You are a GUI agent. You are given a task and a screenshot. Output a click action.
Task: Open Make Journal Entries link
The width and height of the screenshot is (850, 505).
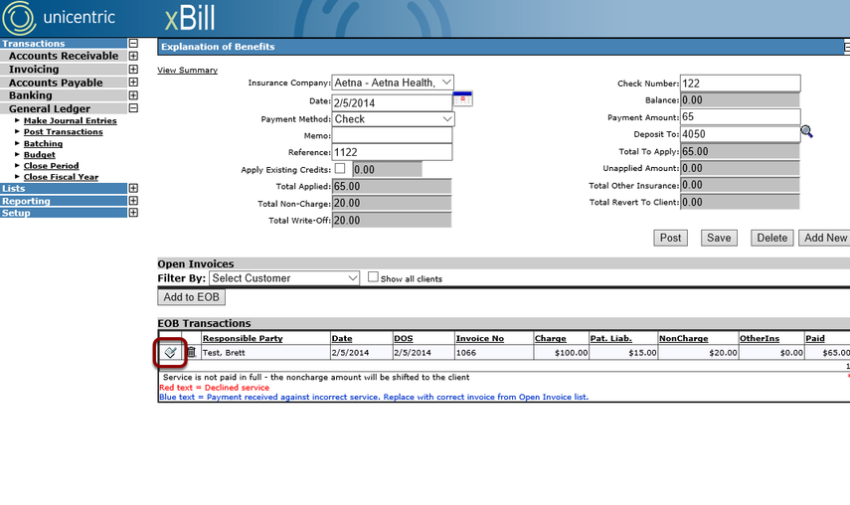(x=70, y=121)
